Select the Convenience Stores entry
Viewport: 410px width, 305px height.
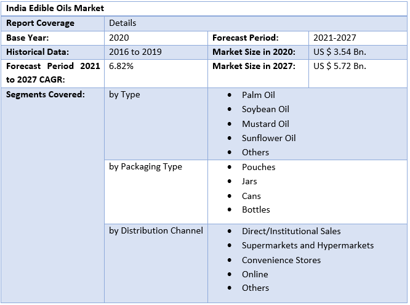[x=281, y=260]
